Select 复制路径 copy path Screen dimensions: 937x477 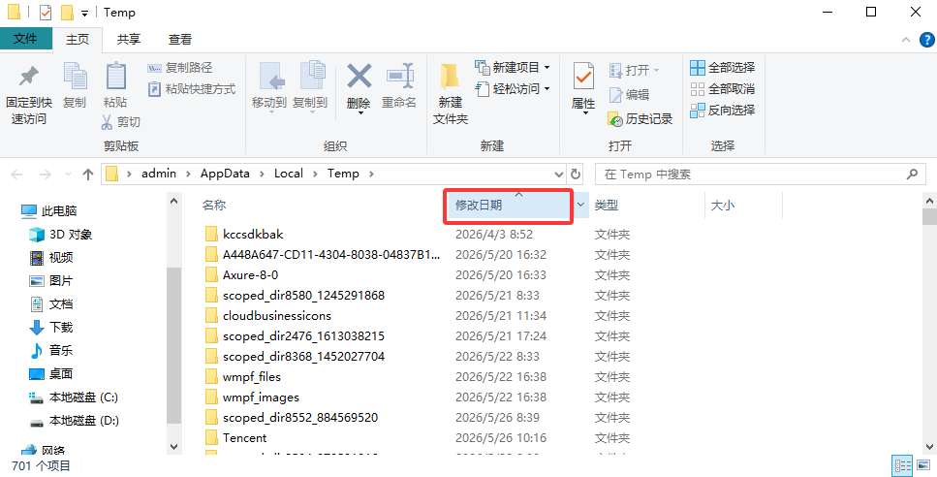pos(180,68)
